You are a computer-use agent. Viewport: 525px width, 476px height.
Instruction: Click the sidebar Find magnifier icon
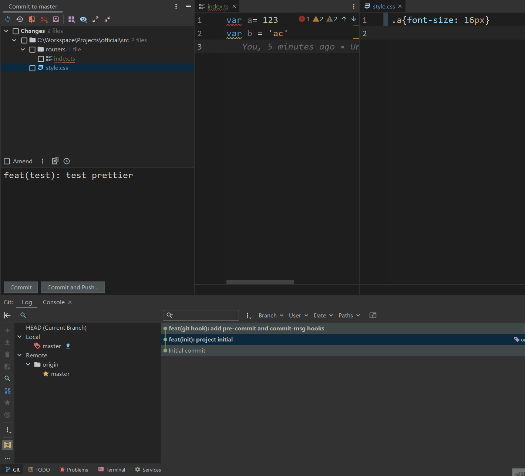point(7,378)
